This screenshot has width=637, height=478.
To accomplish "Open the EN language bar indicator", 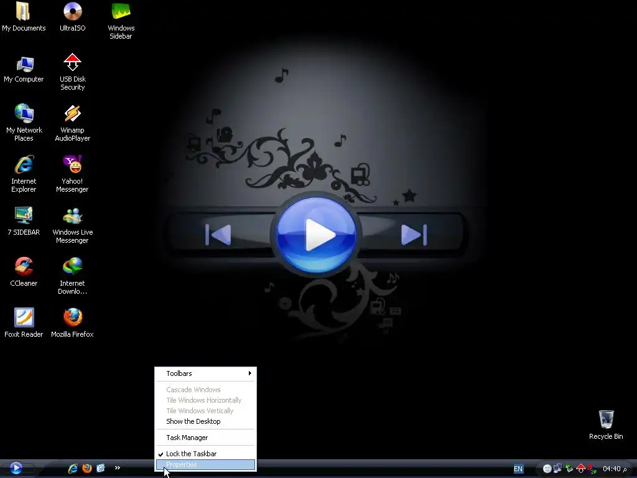I will 518,469.
